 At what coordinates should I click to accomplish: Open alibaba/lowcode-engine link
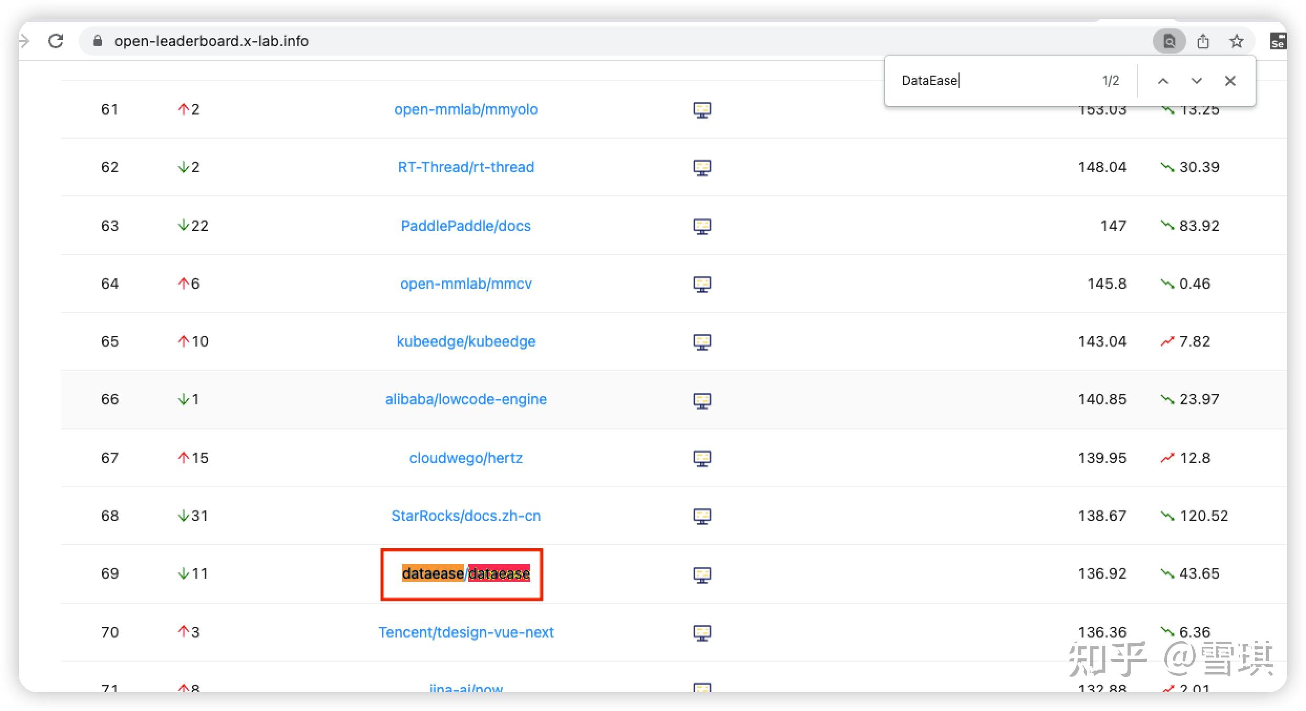[466, 399]
